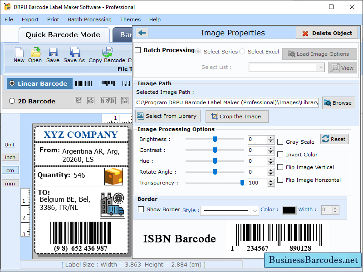Click Crop the Image button
Image resolution: width=363 pixels, height=272 pixels.
236,117
